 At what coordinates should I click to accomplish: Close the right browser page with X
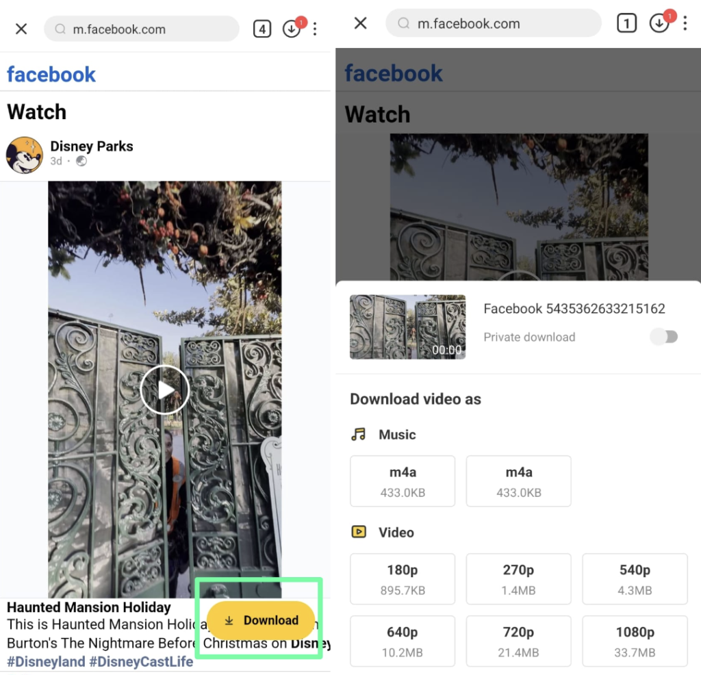[360, 23]
